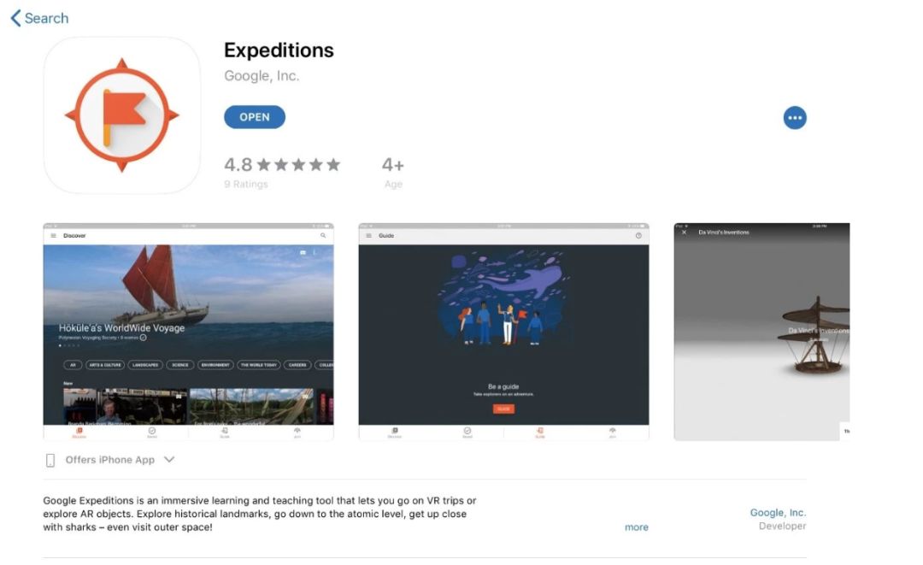
Task: Open the Expeditions app
Action: pos(255,117)
